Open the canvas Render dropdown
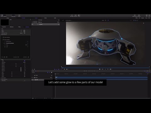This screenshot has height=113, width=151. (x=143, y=18)
